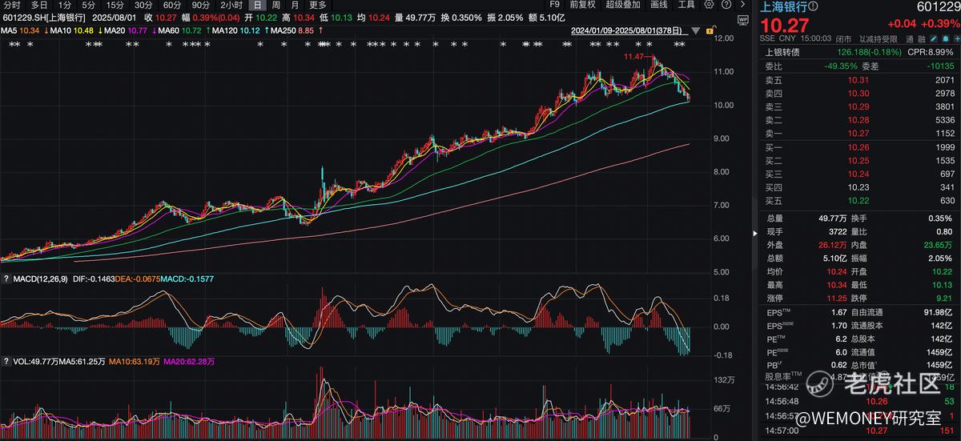Click 上海银行 stock name title
The image size is (961, 441).
[782, 7]
